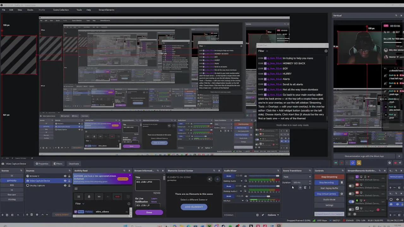Open the Docks menu
Viewport: 404px width, 227px height.
30,10
